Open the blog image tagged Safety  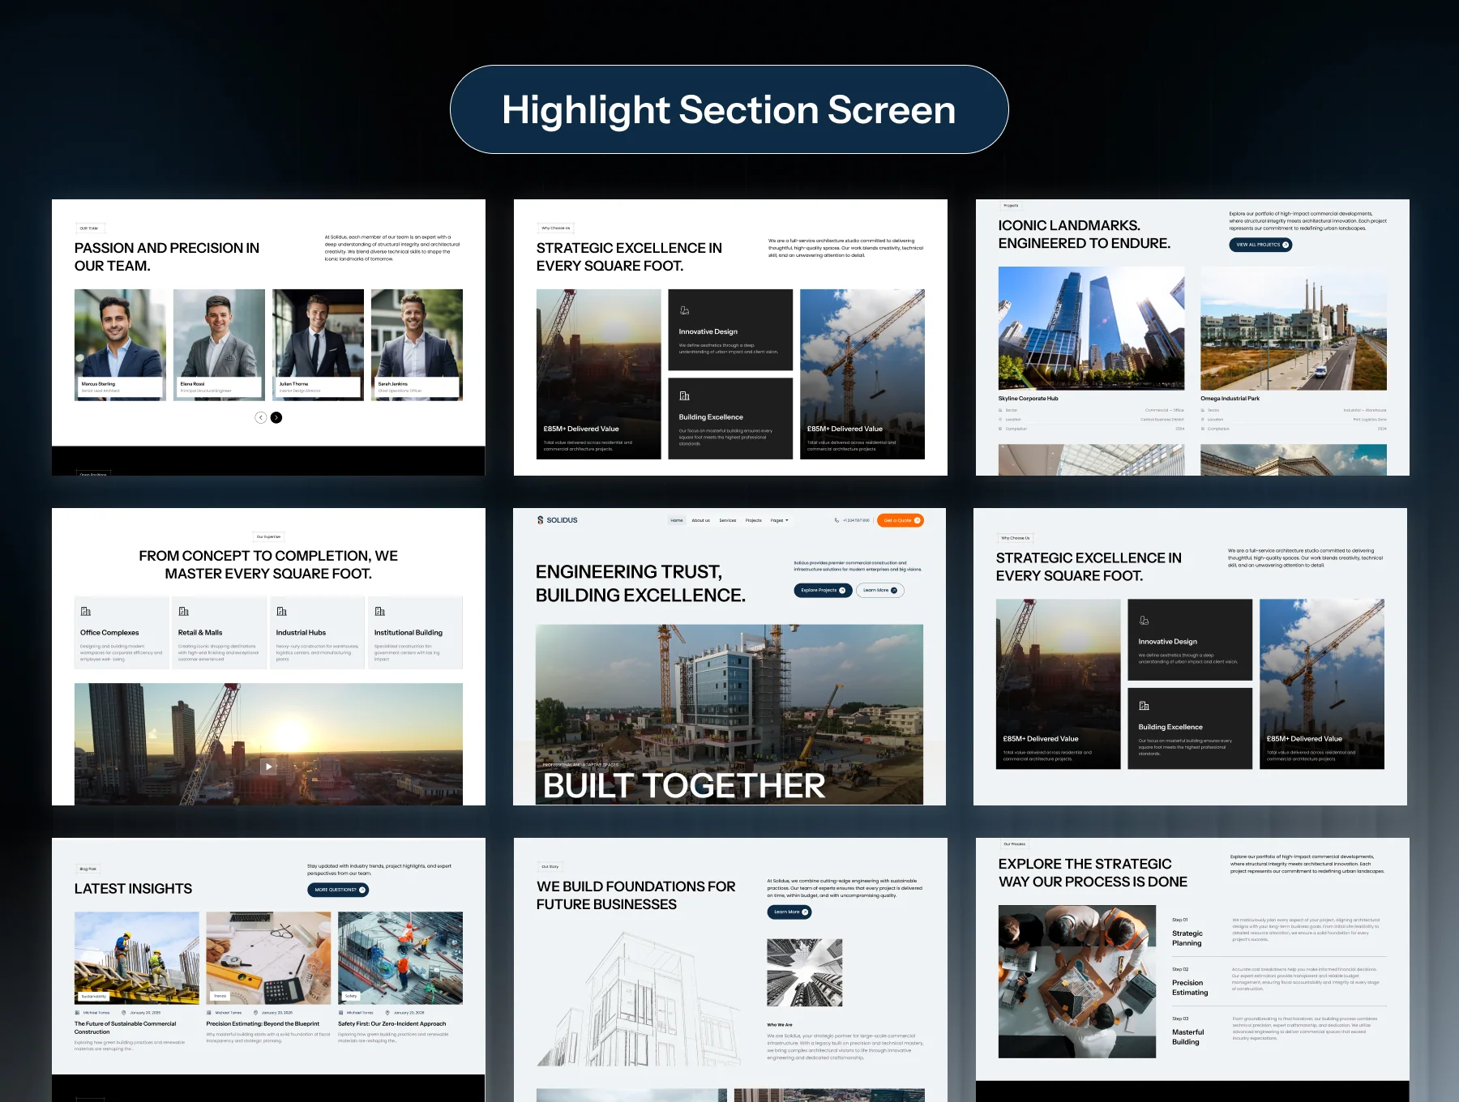(400, 958)
